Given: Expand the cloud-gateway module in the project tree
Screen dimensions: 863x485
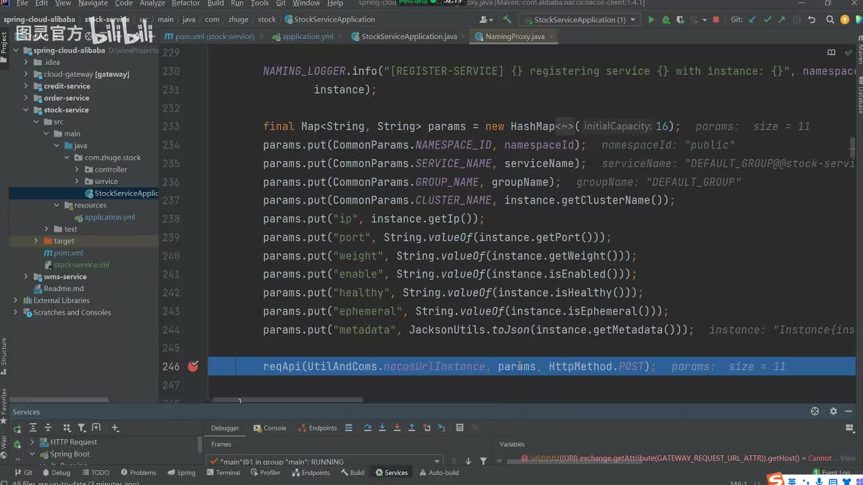Looking at the screenshot, I should (26, 74).
